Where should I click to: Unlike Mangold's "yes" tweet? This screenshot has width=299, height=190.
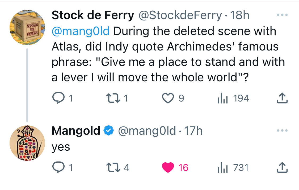pos(168,168)
